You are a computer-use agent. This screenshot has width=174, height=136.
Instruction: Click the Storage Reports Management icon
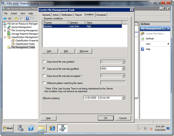tap(9, 34)
